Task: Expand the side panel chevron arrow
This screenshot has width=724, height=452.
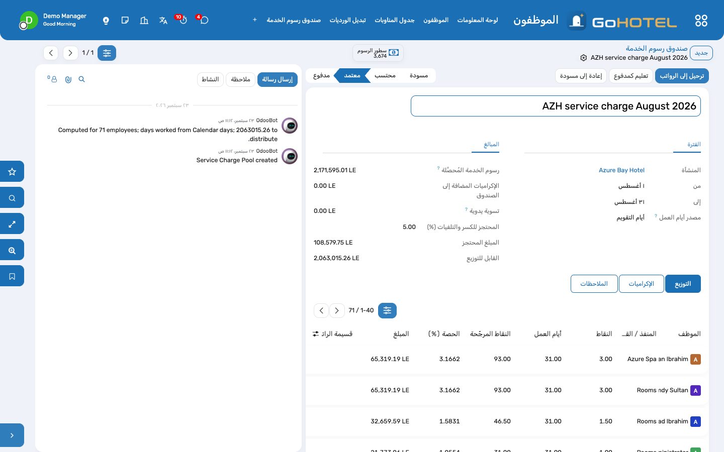Action: pyautogui.click(x=12, y=435)
